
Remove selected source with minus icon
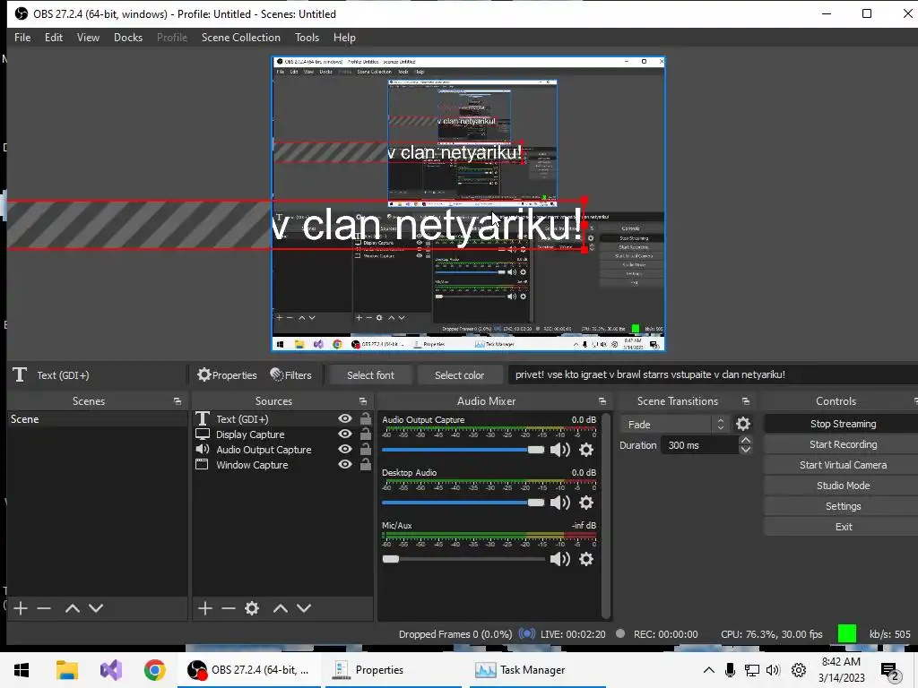229,608
